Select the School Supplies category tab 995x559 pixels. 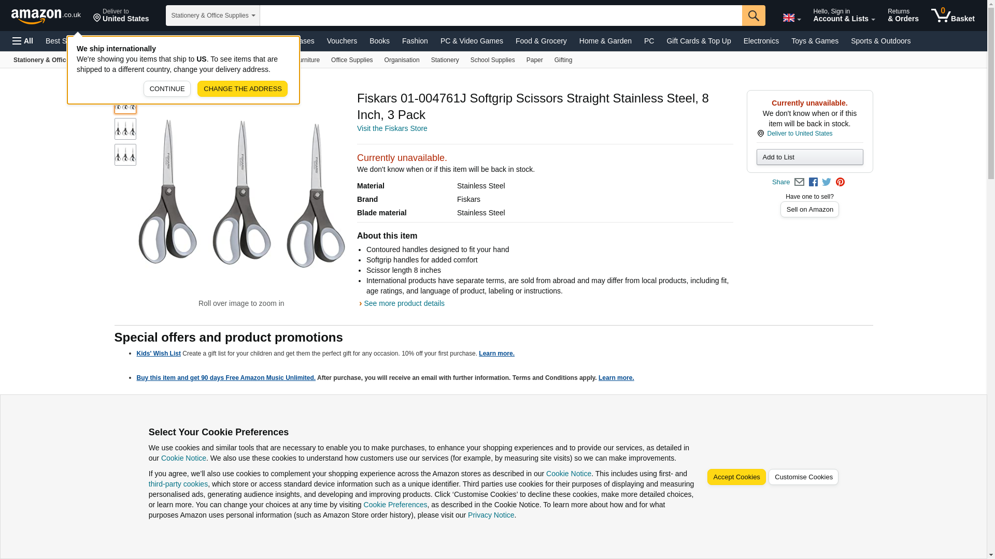[x=492, y=60]
